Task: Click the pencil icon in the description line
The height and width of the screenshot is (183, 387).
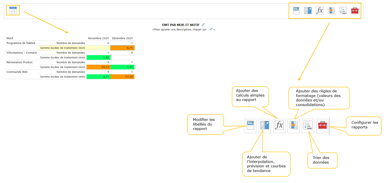Action: (x=211, y=29)
